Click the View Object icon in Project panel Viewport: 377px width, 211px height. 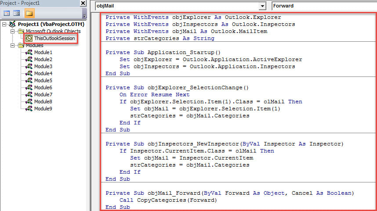coord(16,14)
